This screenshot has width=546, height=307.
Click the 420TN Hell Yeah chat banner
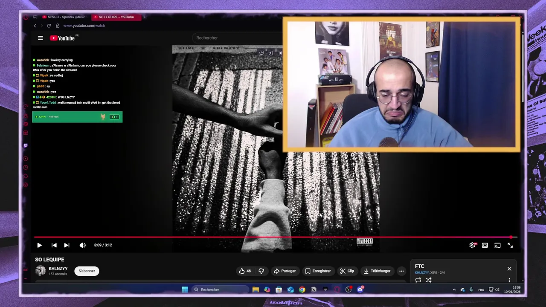coord(77,117)
